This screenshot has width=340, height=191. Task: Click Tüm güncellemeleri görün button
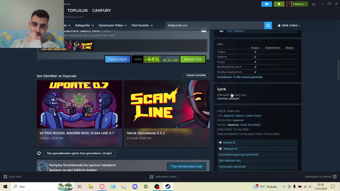click(x=79, y=153)
